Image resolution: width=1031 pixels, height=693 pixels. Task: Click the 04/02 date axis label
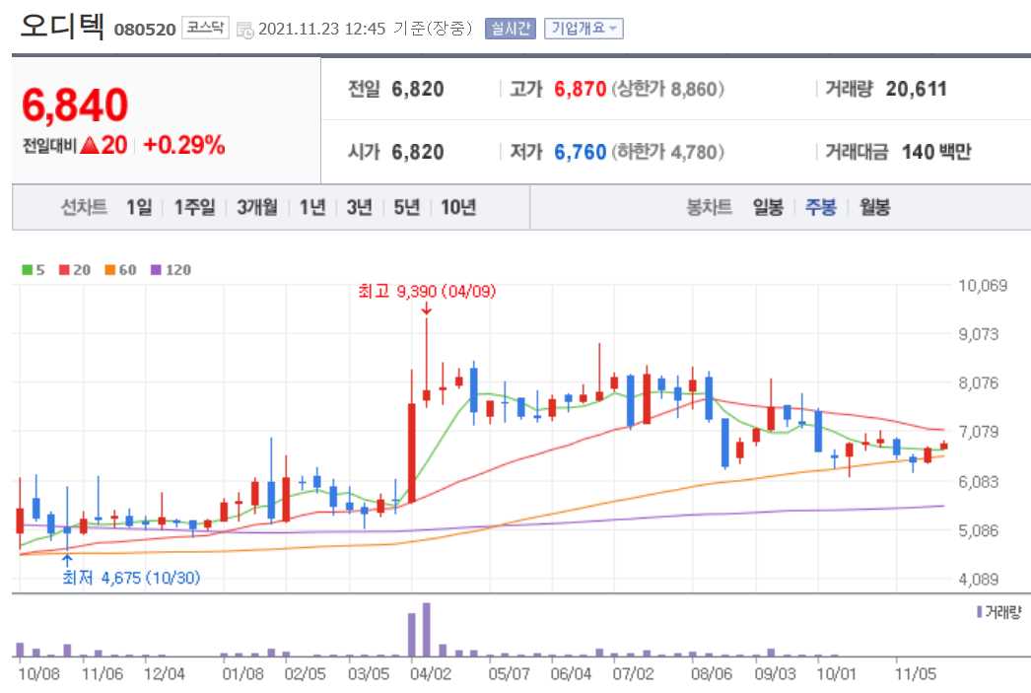pos(431,674)
